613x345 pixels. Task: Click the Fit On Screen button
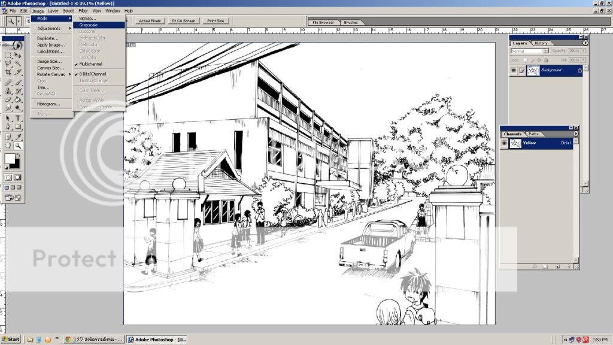(183, 21)
